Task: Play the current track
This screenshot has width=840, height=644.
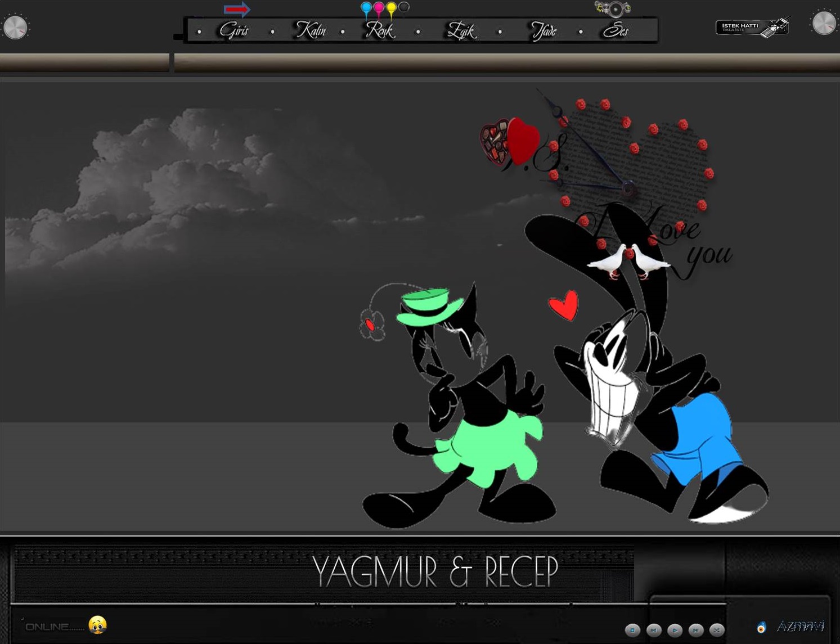Action: click(x=675, y=630)
